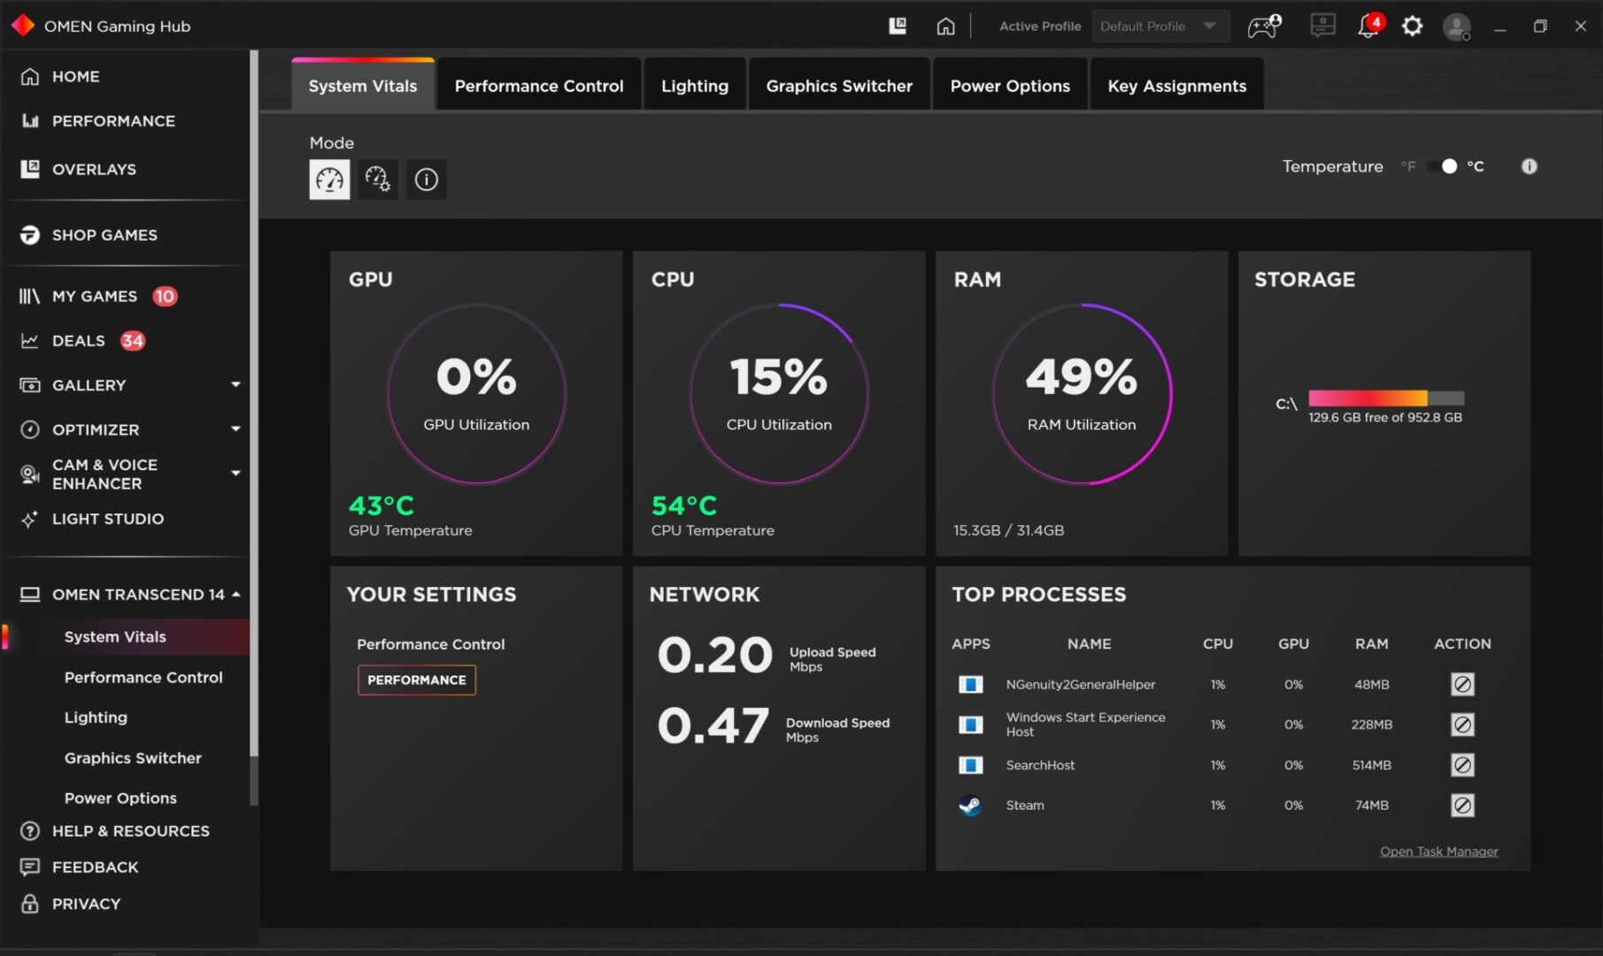Open Task Manager link

[x=1439, y=852]
